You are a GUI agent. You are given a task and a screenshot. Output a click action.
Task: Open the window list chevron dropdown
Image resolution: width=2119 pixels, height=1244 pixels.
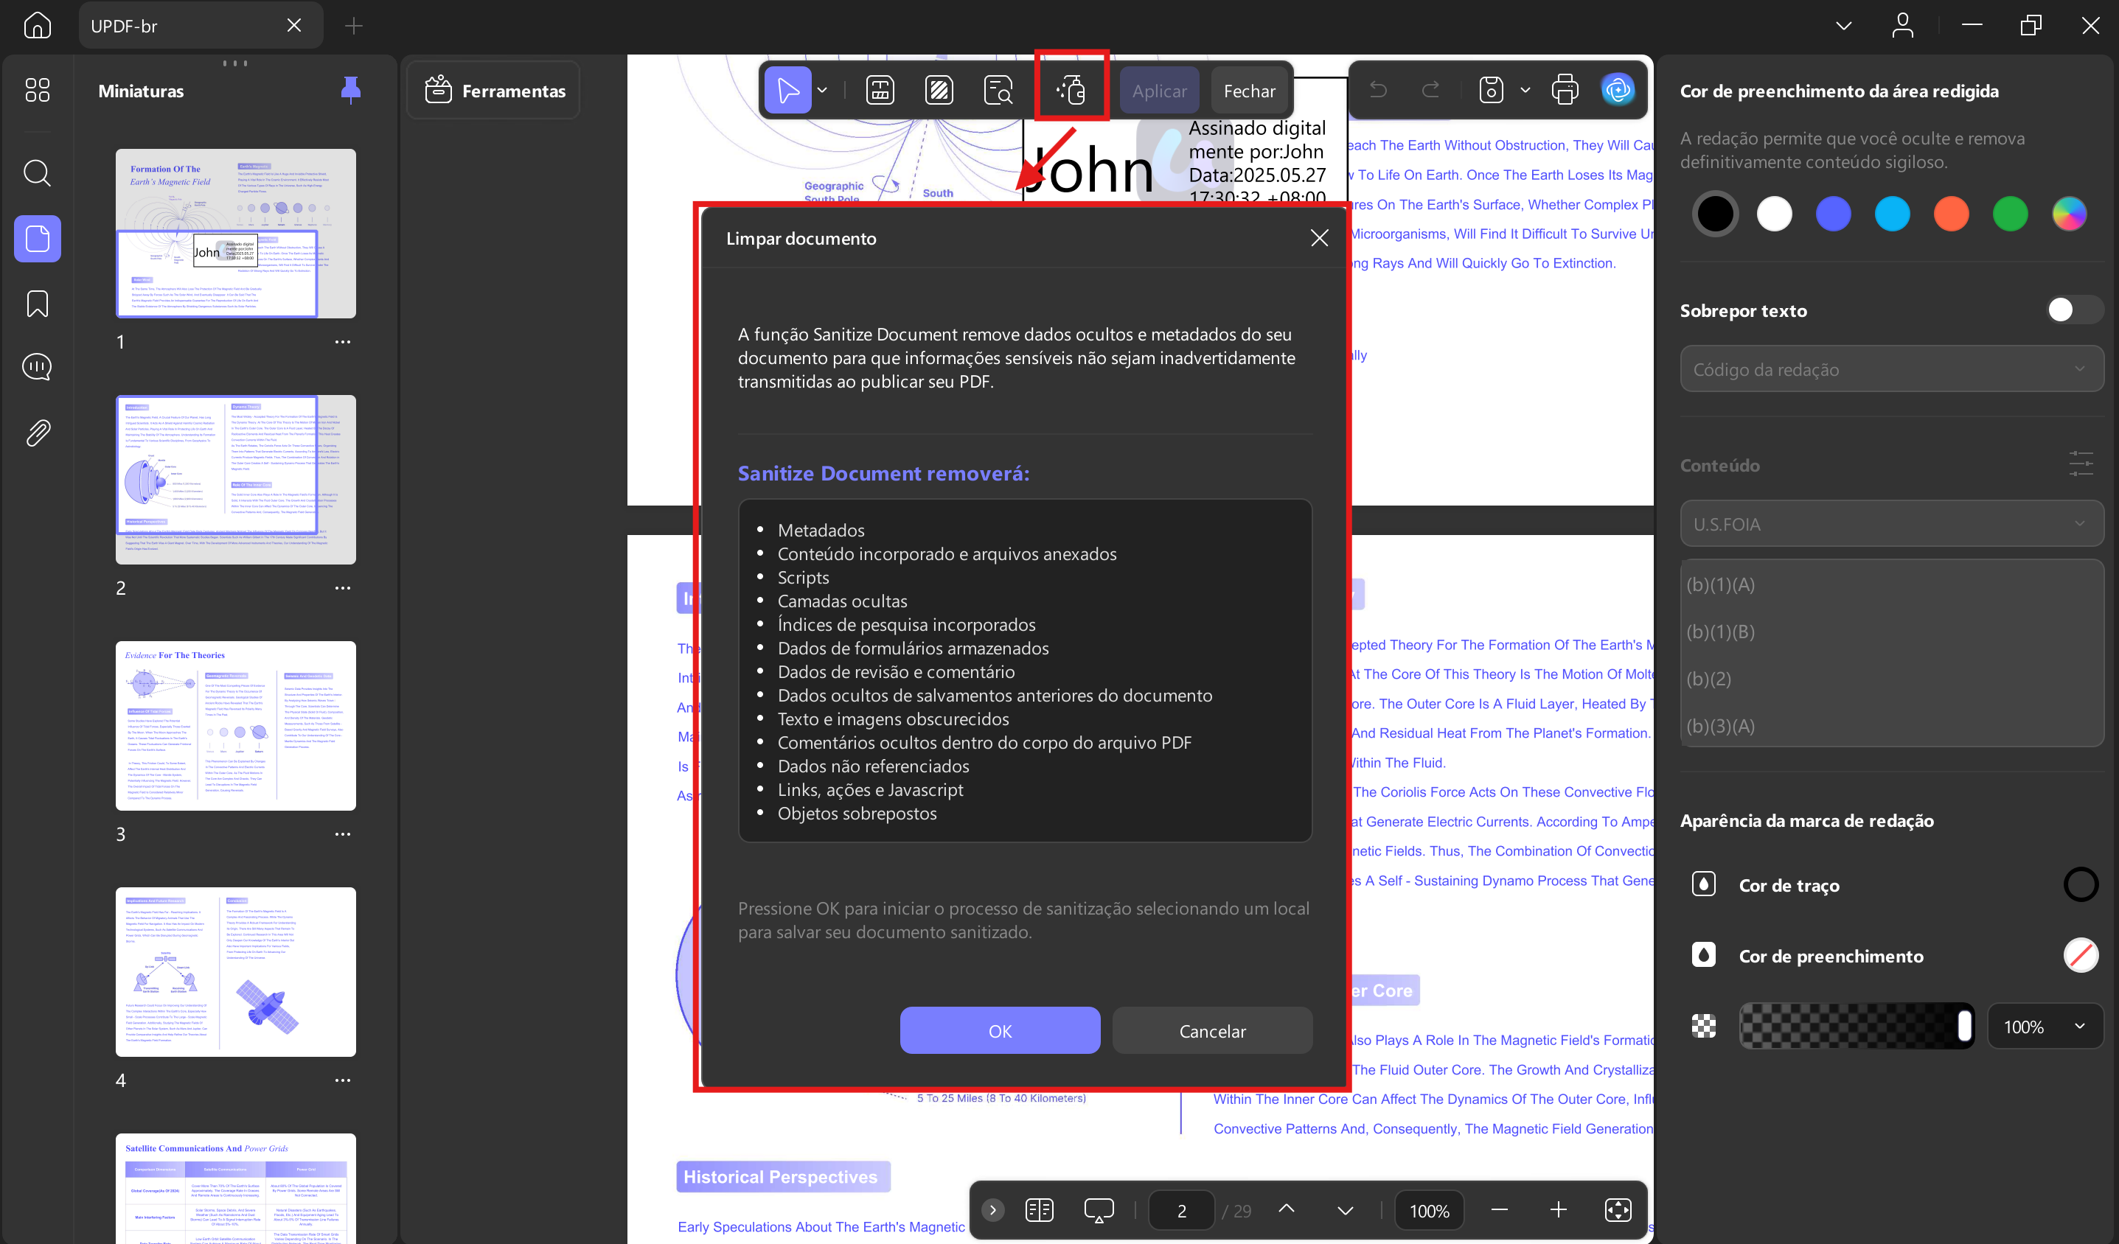[x=1843, y=25]
